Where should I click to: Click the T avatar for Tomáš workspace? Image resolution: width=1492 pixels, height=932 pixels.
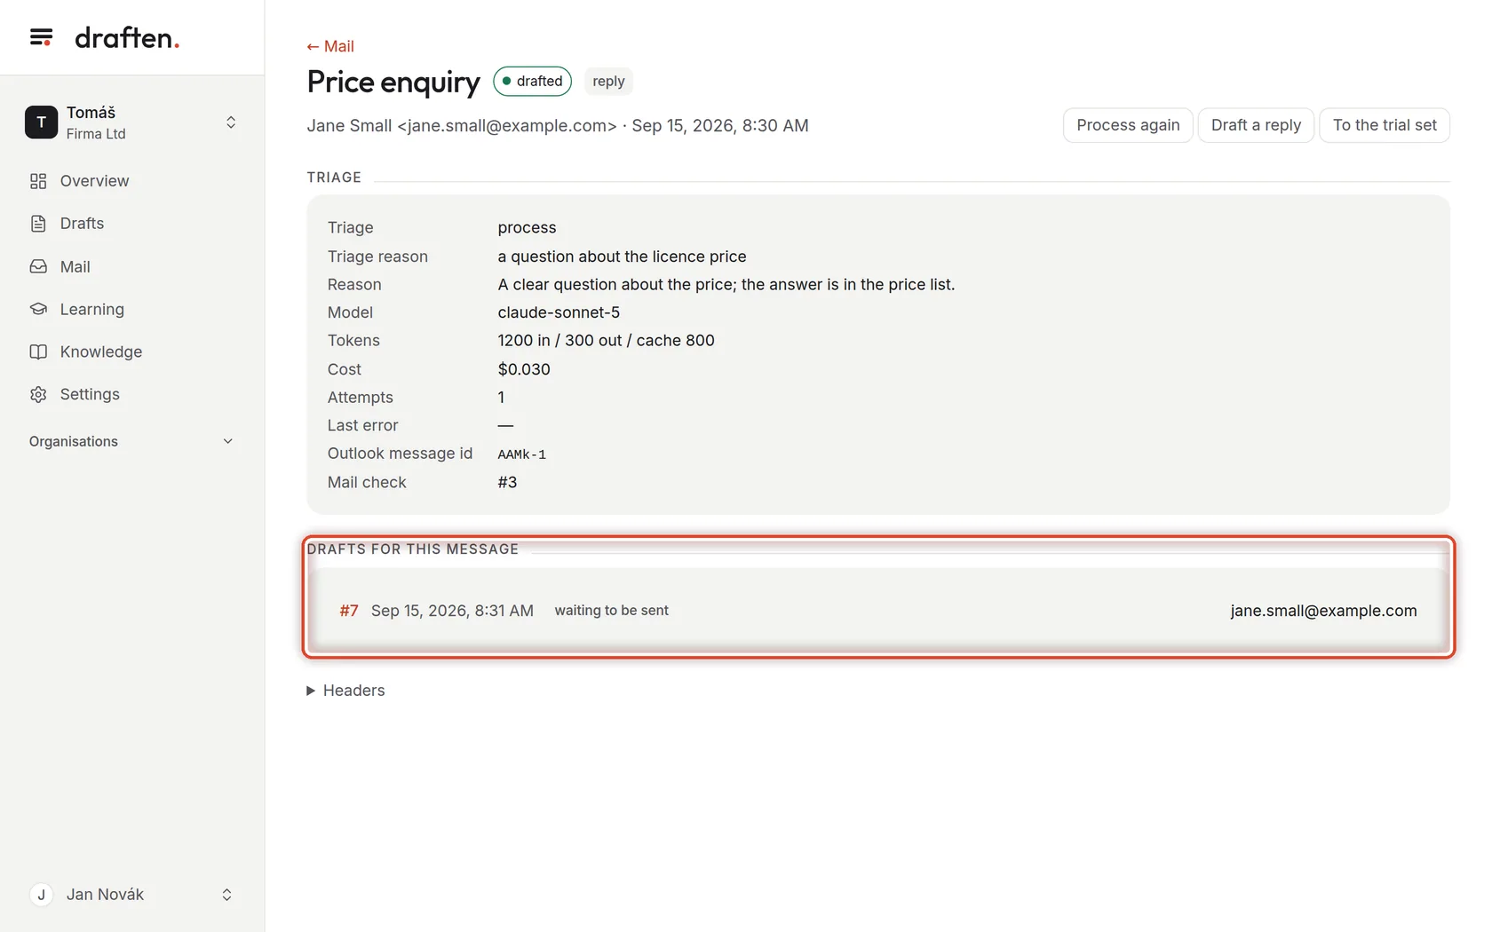41,122
